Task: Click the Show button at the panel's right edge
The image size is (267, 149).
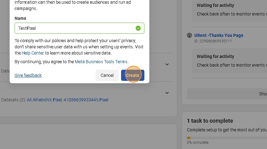Action: [227, 94]
